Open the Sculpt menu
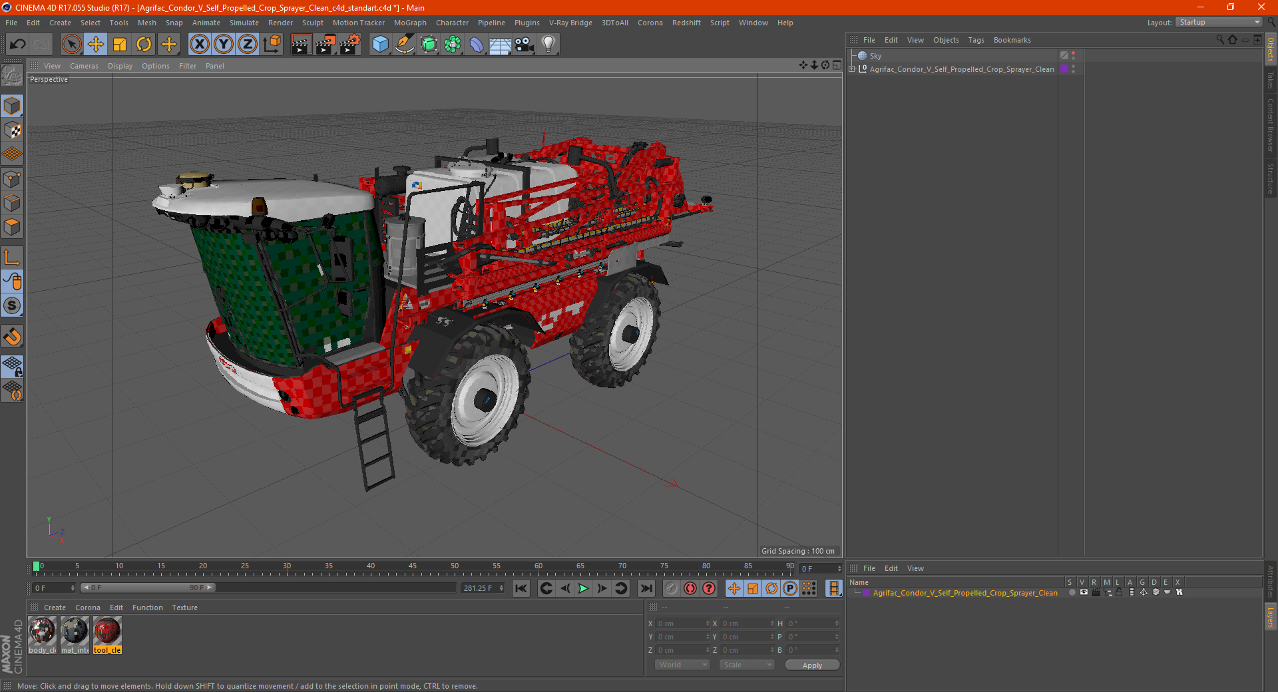The height and width of the screenshot is (692, 1278). tap(312, 23)
